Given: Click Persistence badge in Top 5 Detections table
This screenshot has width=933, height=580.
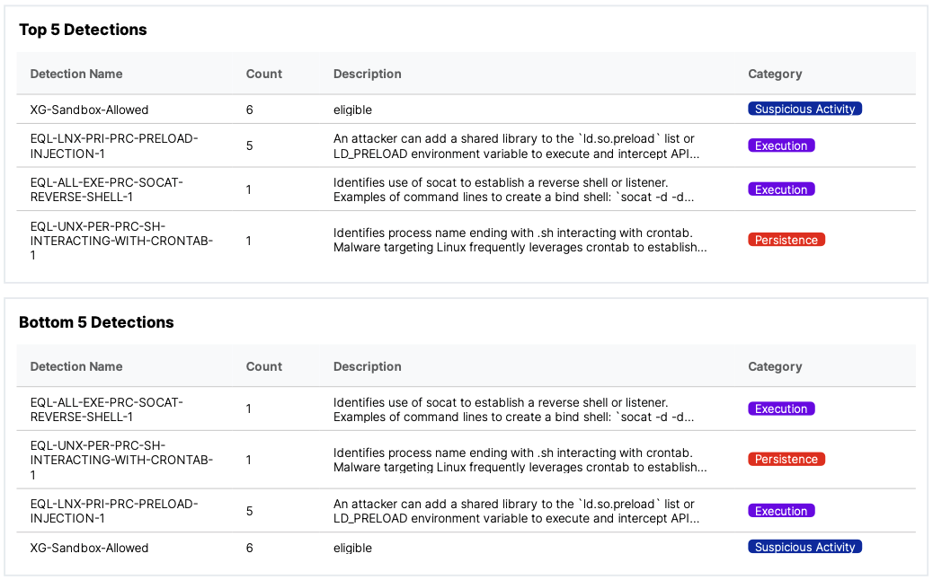Looking at the screenshot, I should (x=786, y=240).
